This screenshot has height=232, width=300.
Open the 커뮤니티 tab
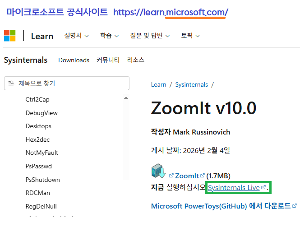coord(108,60)
